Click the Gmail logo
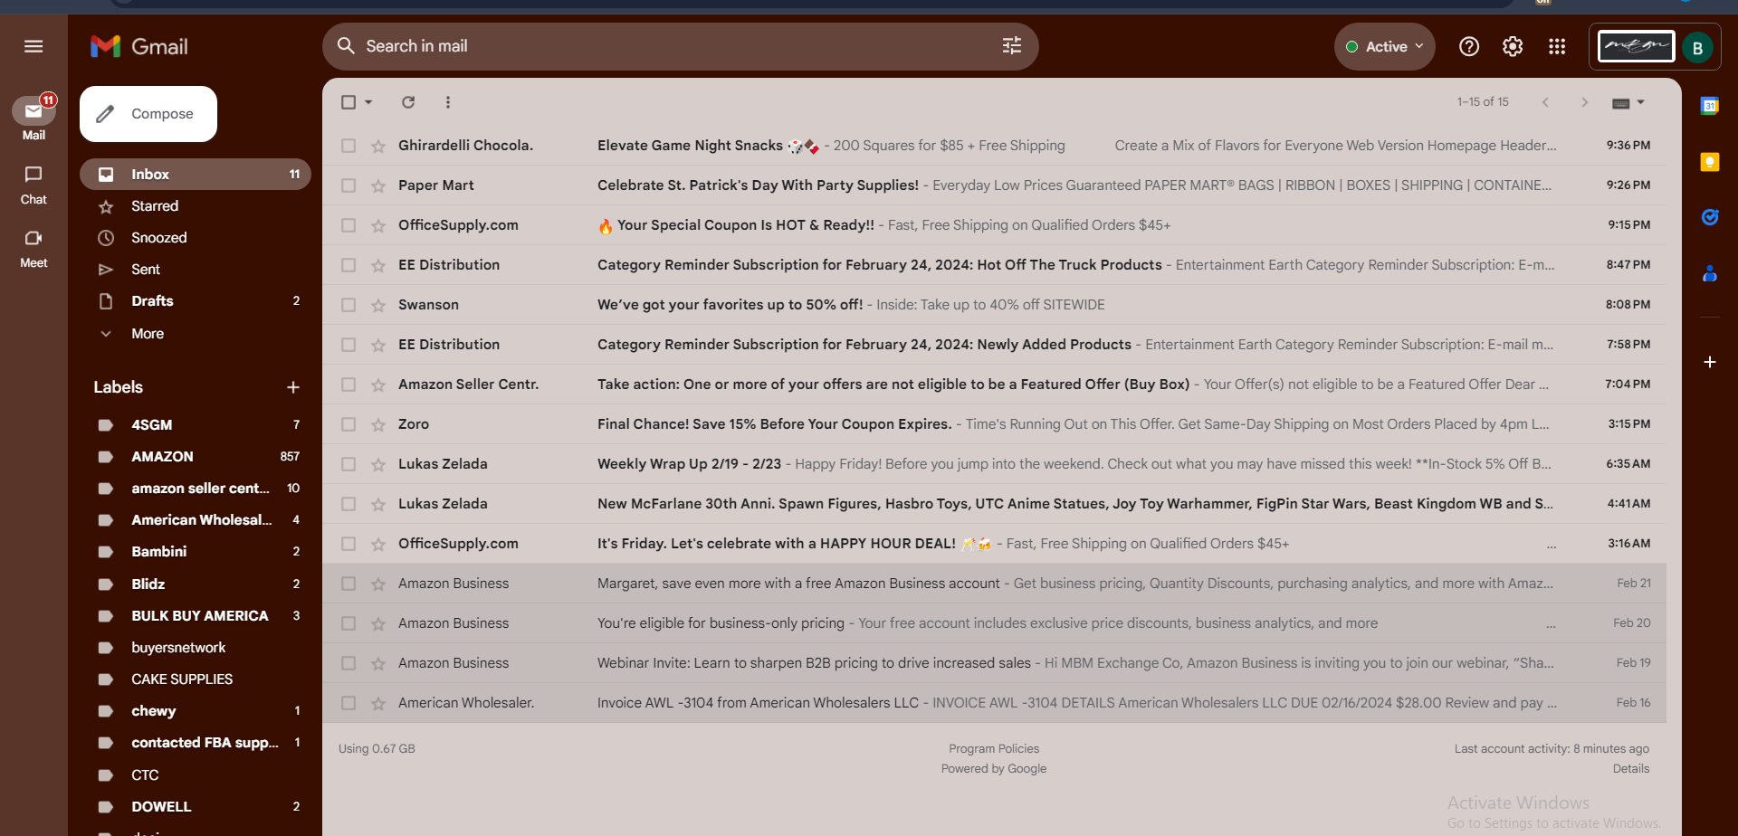The height and width of the screenshot is (836, 1738). point(139,46)
